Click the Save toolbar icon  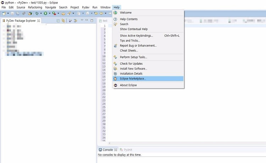click(12, 13)
